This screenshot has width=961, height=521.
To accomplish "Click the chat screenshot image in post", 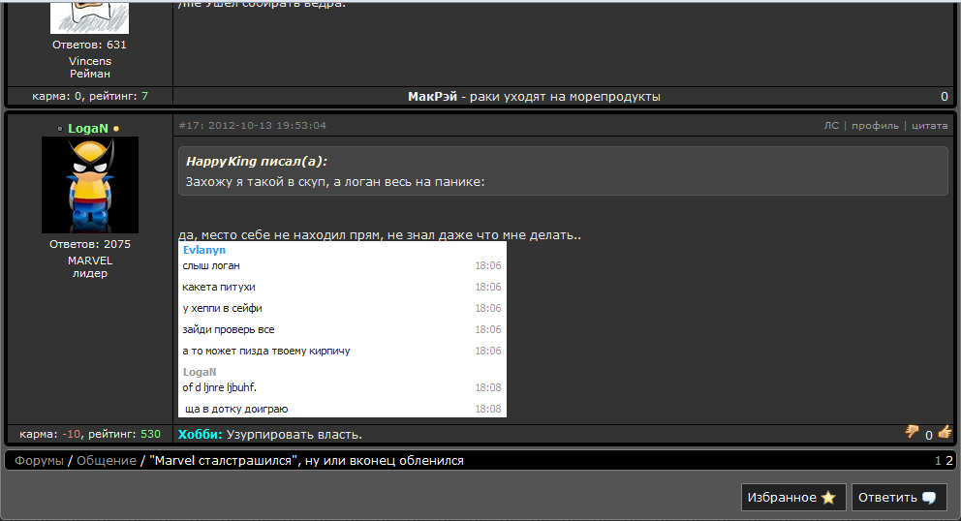I will coord(342,329).
